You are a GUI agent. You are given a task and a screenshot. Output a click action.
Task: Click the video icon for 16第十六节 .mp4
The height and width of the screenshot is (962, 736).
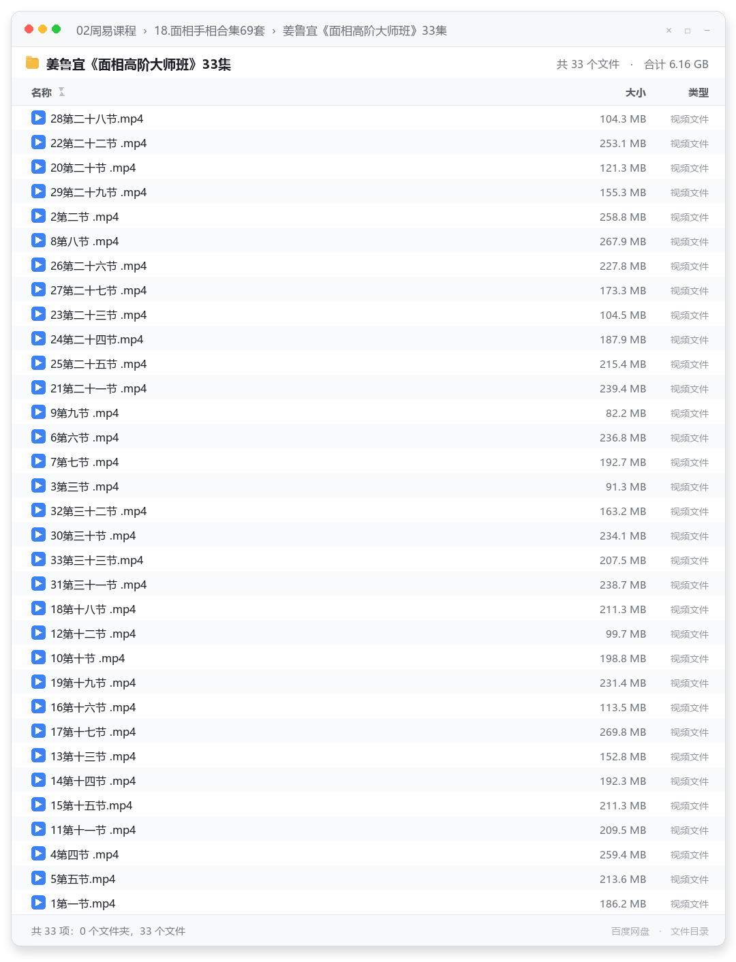(38, 707)
